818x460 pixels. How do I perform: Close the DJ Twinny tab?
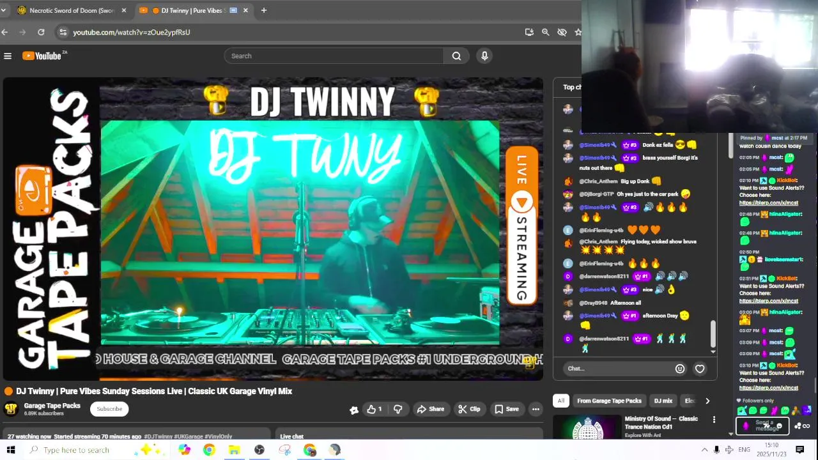[245, 10]
